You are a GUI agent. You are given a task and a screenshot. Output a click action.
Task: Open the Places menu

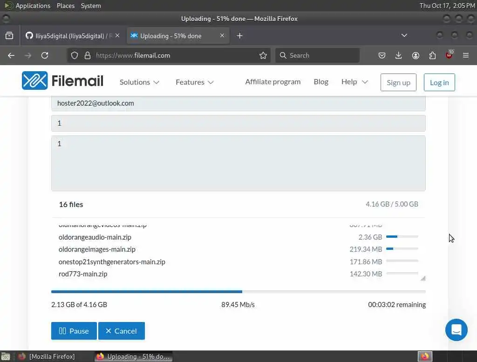click(65, 6)
